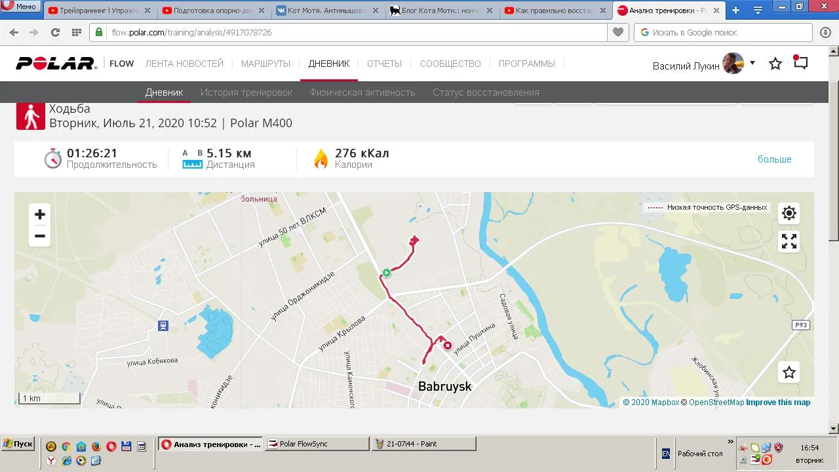This screenshot has height=472, width=839.
Task: Click the security alert shield tray icon
Action: coord(778,448)
